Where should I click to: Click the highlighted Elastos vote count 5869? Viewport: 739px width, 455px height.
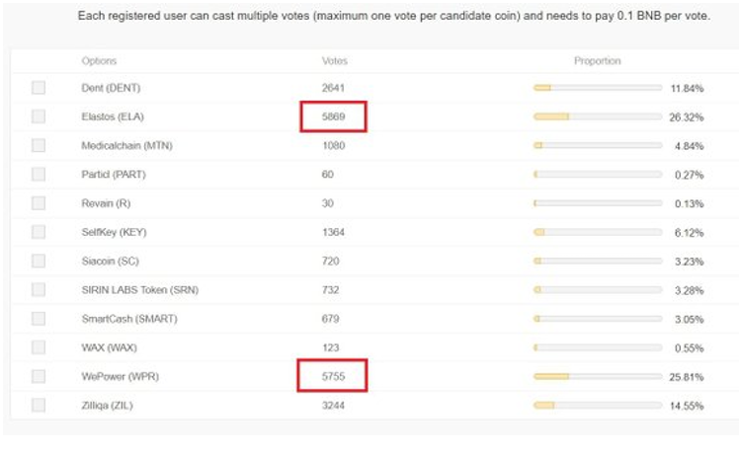(333, 116)
